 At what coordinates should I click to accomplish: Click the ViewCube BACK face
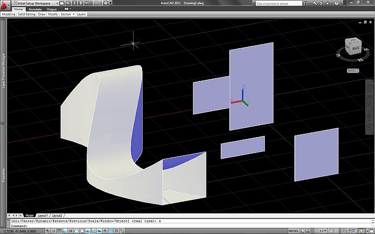[355, 48]
